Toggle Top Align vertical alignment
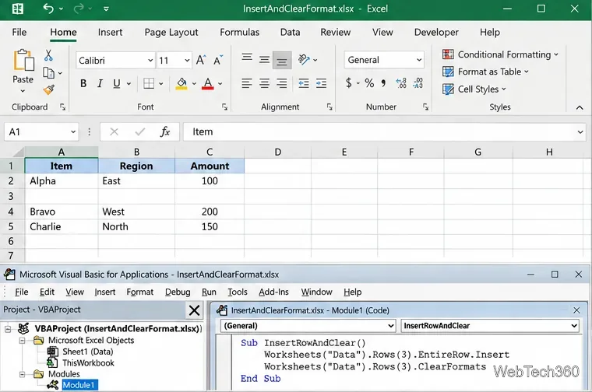The height and width of the screenshot is (392, 592). [247, 58]
